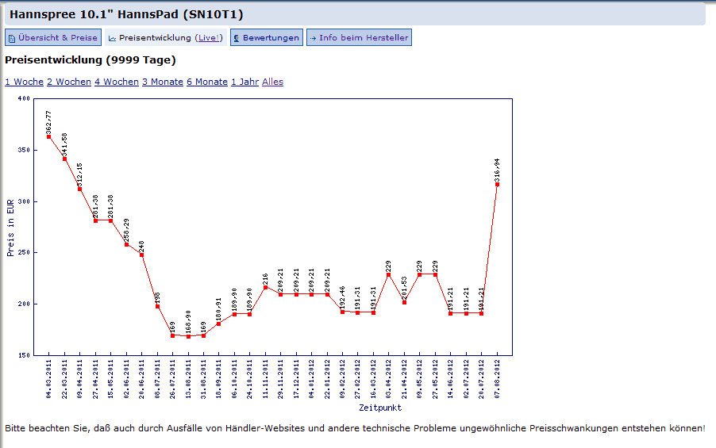This screenshot has height=448, width=716.
Task: Show price history for 3 Monate
Action: pyautogui.click(x=163, y=82)
